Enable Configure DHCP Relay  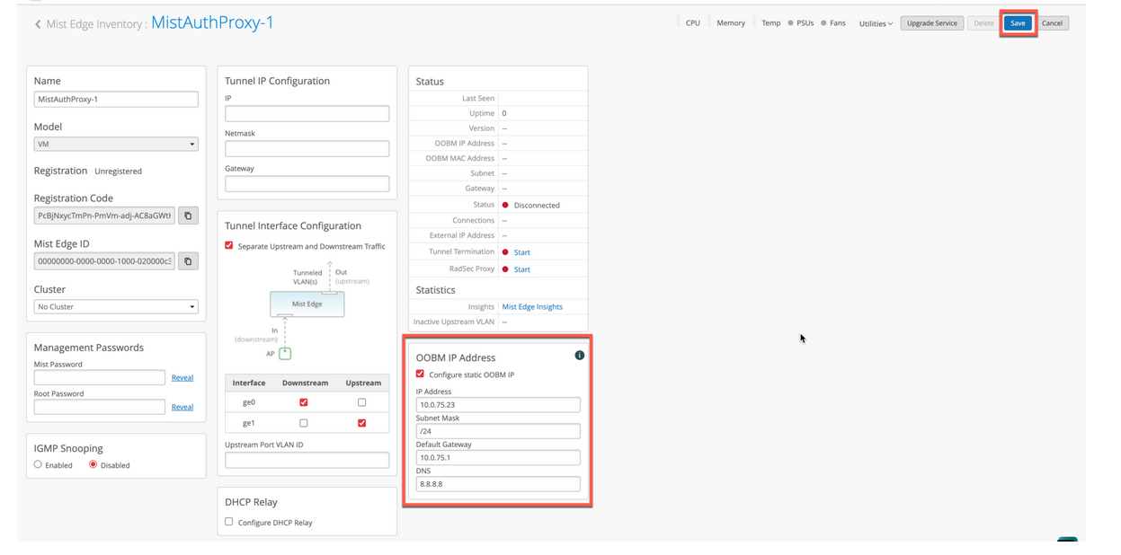point(229,522)
